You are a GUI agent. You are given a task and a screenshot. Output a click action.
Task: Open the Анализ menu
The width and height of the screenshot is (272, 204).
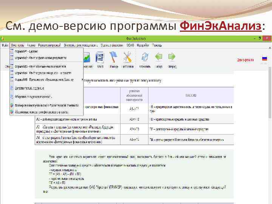31,45
